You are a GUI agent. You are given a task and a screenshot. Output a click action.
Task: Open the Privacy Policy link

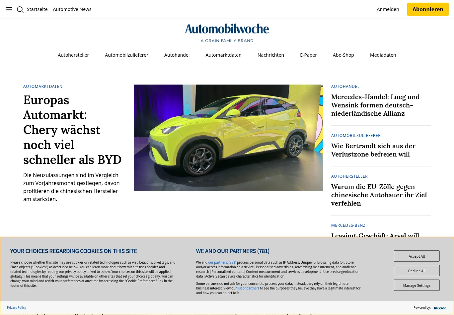tap(16, 307)
